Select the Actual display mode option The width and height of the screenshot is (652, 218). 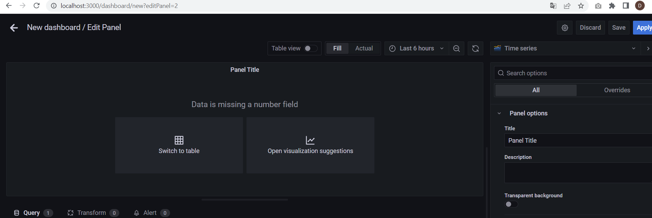[x=364, y=48]
